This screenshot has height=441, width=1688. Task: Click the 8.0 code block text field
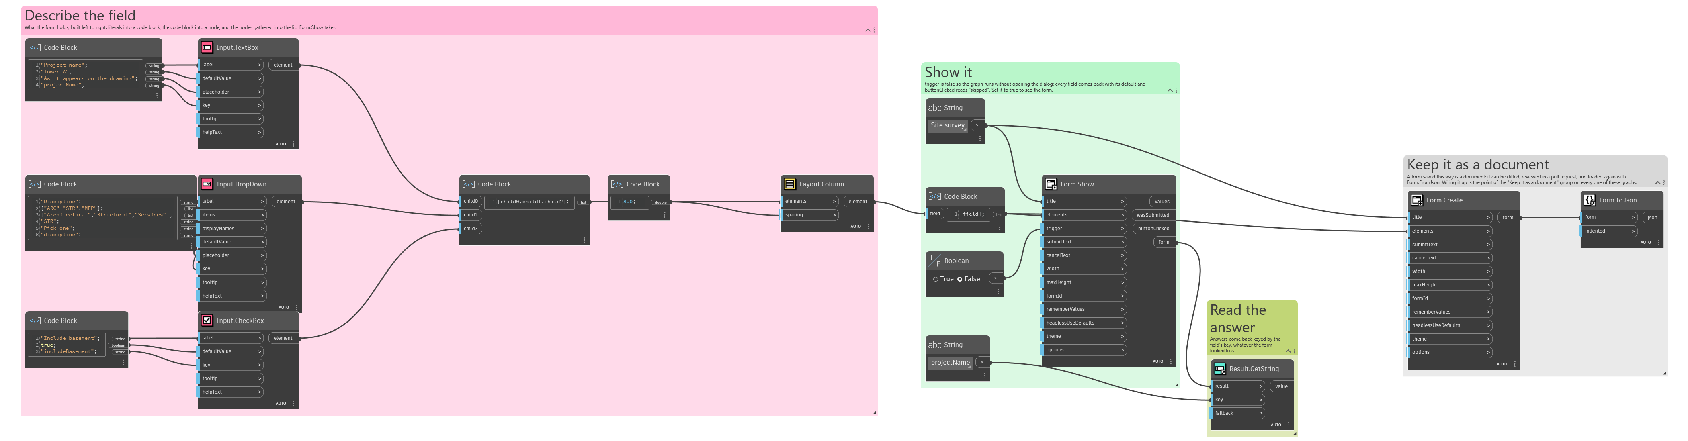click(x=630, y=202)
